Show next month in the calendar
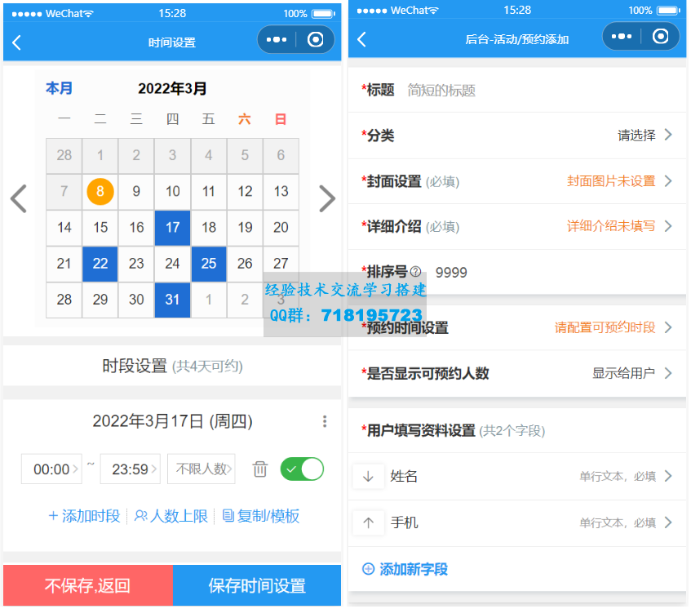Screen dimensions: 691x609 pos(328,199)
